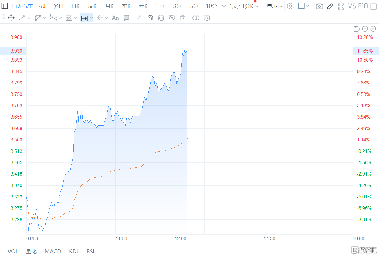Select the move/pan cursor tool
Screen dimensions: 379x256
tap(11, 18)
